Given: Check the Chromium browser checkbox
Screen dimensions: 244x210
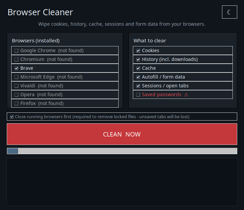Looking at the screenshot, I should (16, 59).
